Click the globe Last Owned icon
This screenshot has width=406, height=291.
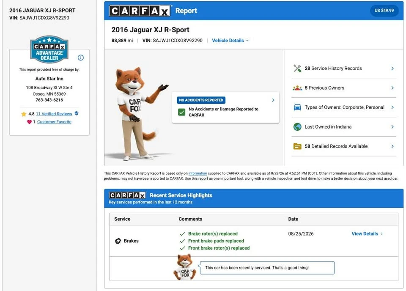click(x=297, y=127)
